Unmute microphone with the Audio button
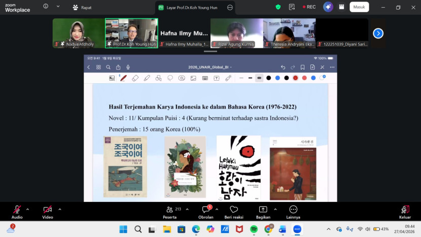 (17, 212)
